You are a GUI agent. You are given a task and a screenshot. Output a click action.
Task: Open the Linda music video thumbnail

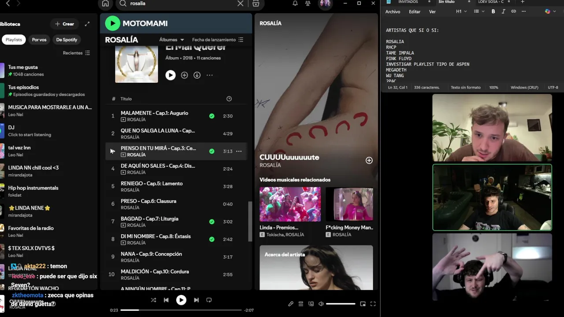290,204
